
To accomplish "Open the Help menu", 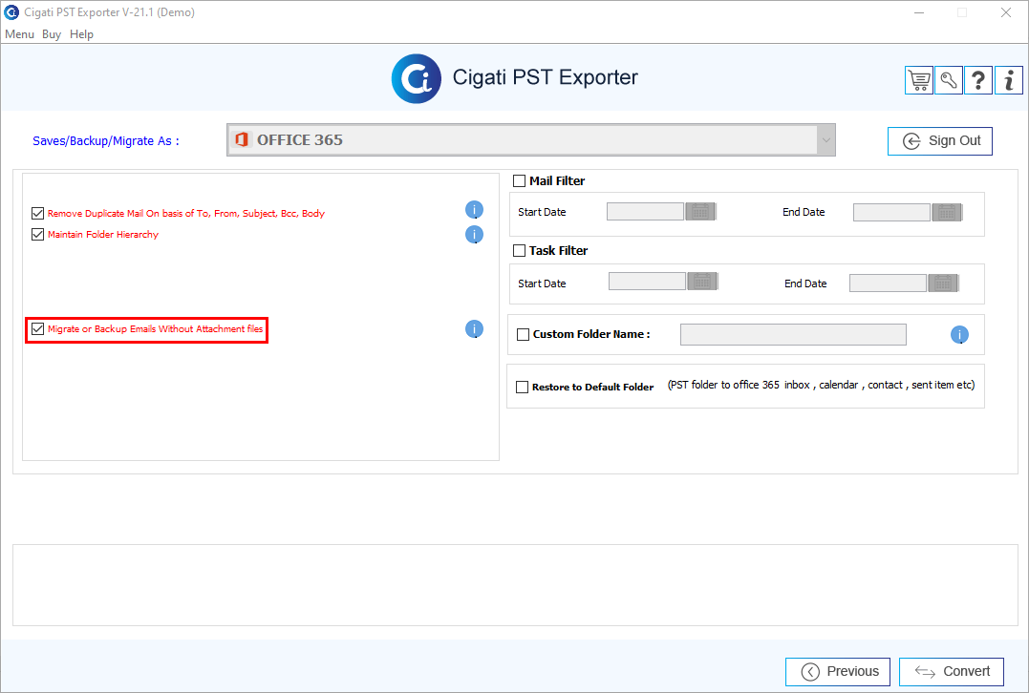I will [x=81, y=34].
